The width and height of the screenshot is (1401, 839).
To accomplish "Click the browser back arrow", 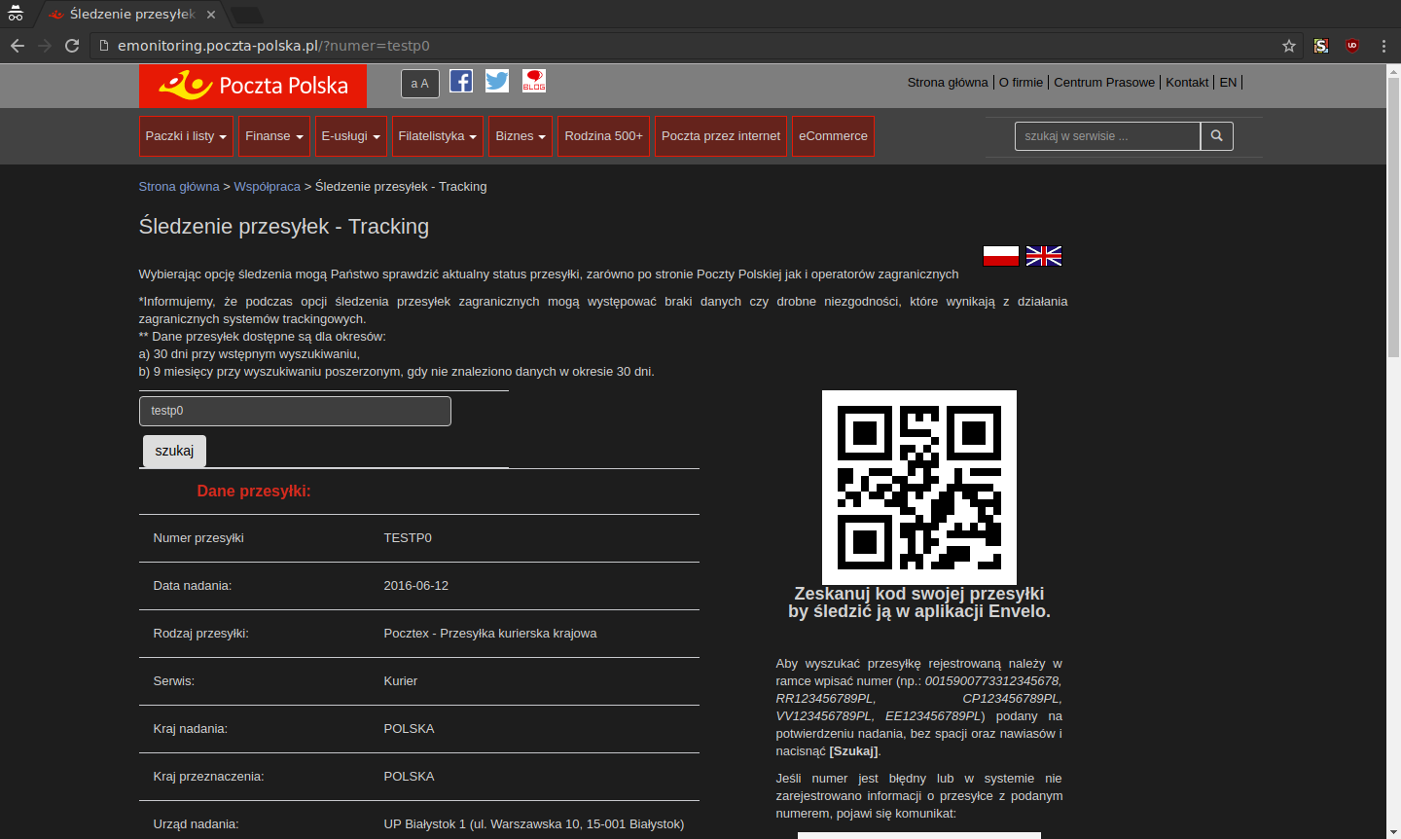I will pyautogui.click(x=18, y=46).
